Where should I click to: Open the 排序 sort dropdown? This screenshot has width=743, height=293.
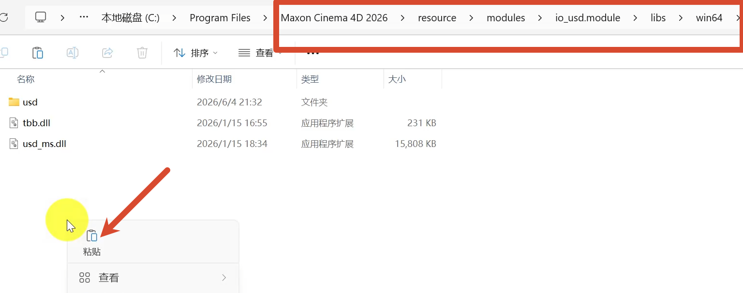[195, 53]
